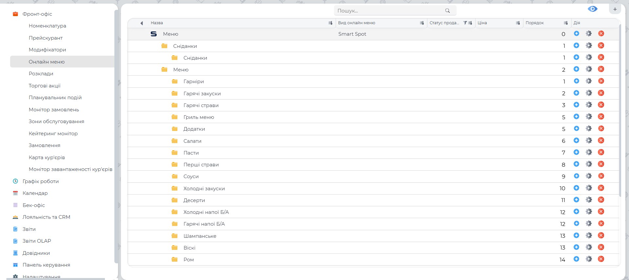Image resolution: width=629 pixels, height=280 pixels.
Task: Expand the Графік роботи sidebar section
Action: coord(40,181)
